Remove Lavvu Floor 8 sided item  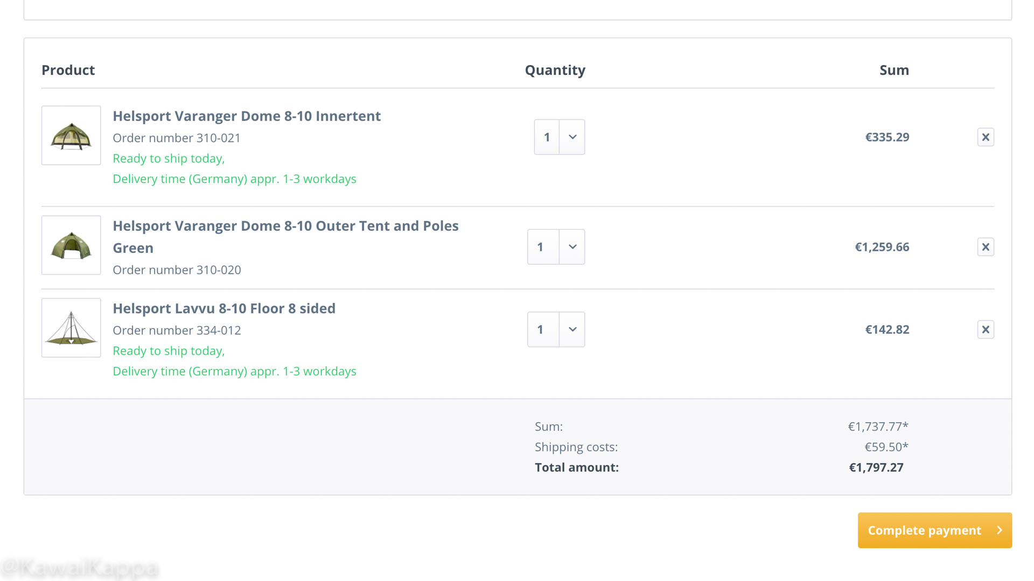coord(986,329)
